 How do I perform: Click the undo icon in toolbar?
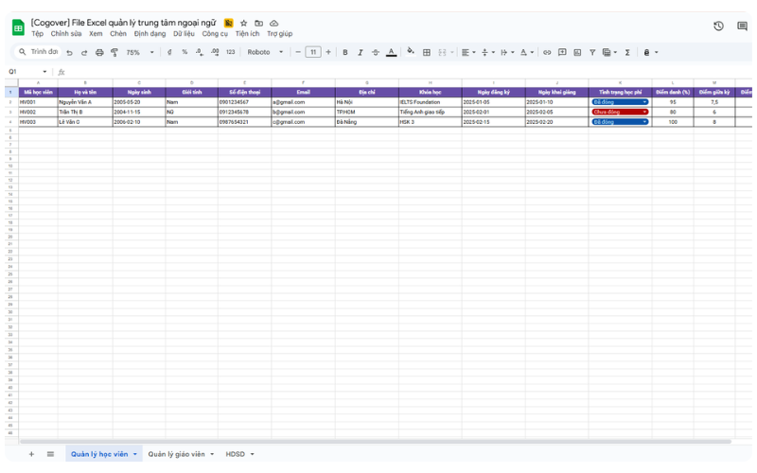69,53
